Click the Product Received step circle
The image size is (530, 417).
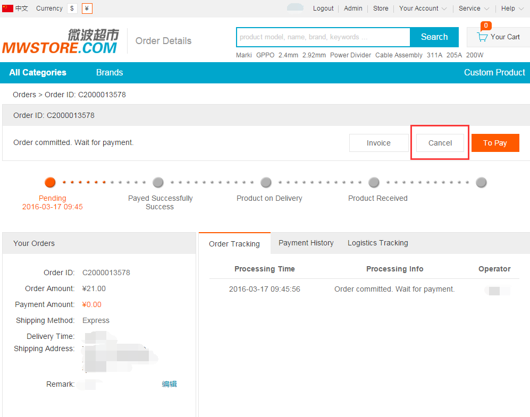pyautogui.click(x=374, y=182)
